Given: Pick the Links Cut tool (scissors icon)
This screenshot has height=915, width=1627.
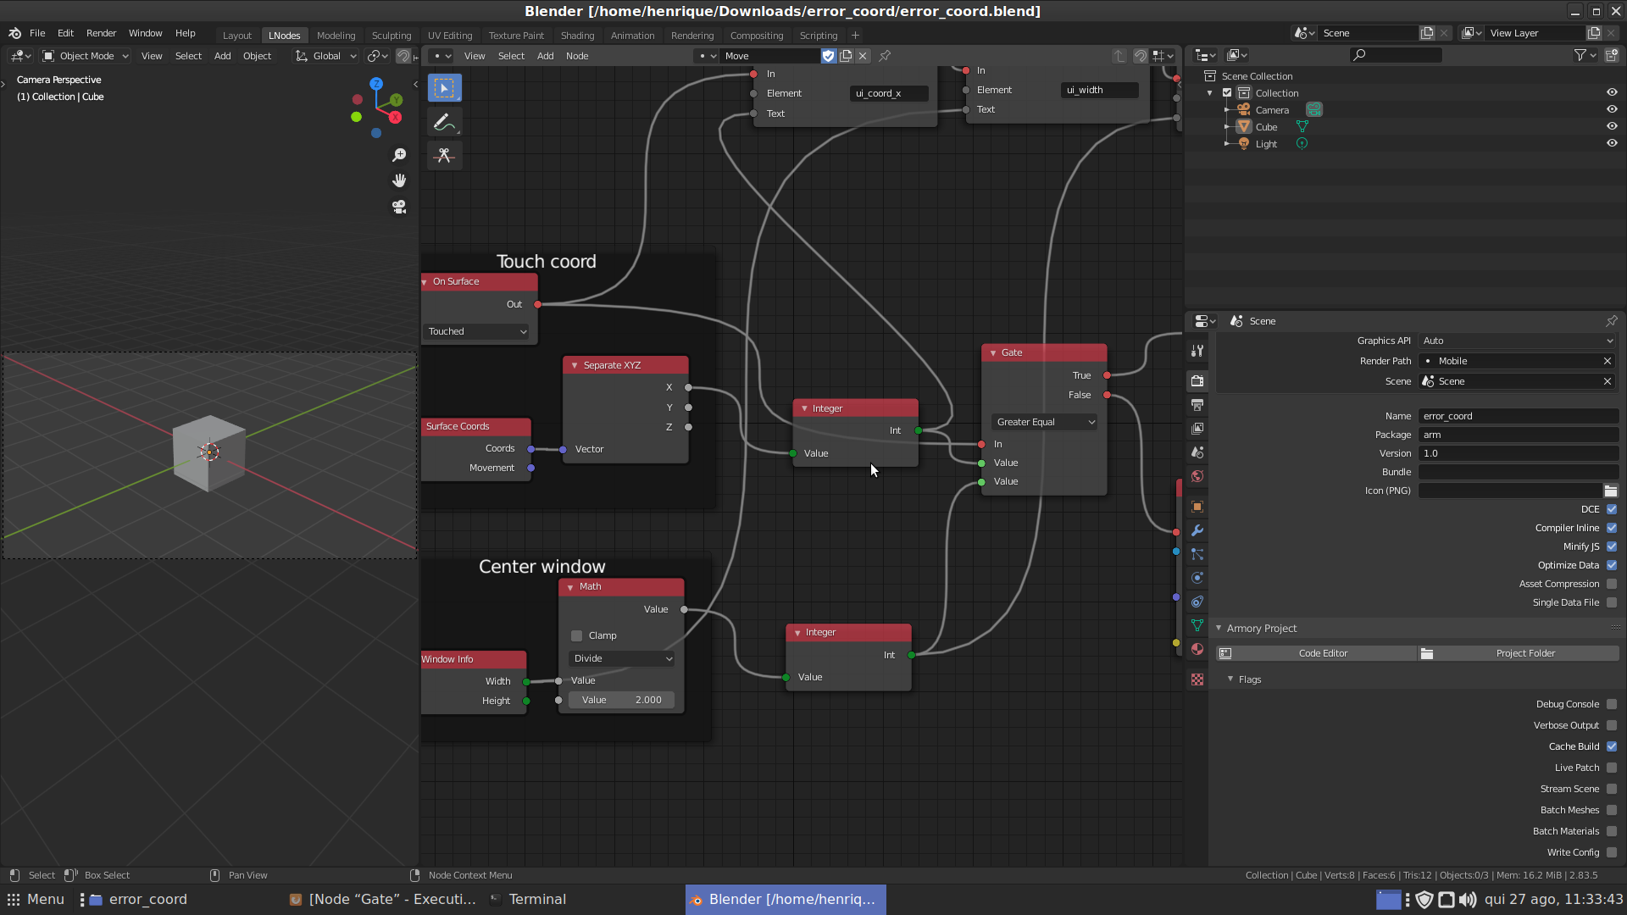Looking at the screenshot, I should pyautogui.click(x=444, y=155).
